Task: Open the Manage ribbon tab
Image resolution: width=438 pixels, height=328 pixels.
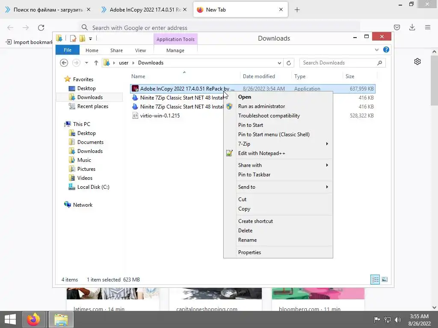Action: point(175,50)
